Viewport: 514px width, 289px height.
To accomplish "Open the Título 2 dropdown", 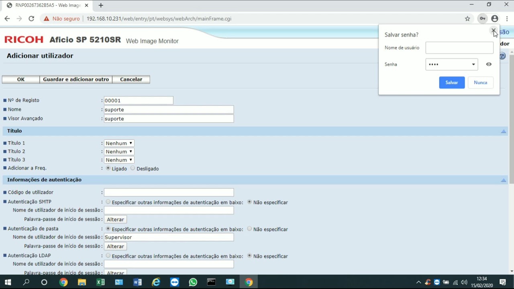I will (x=119, y=152).
